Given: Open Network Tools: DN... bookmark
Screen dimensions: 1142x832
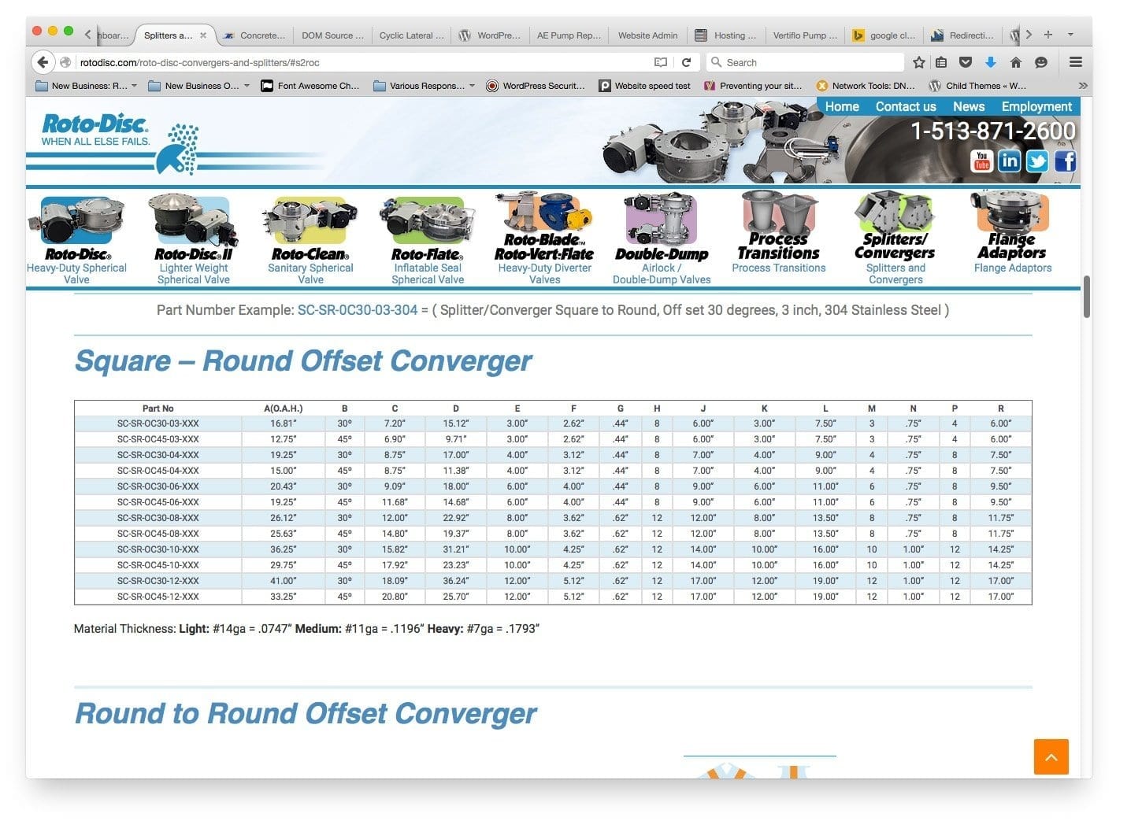Looking at the screenshot, I should pos(866,86).
